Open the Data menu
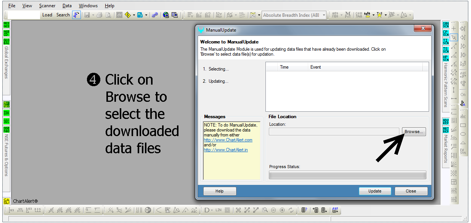The width and height of the screenshot is (471, 223). tap(67, 6)
